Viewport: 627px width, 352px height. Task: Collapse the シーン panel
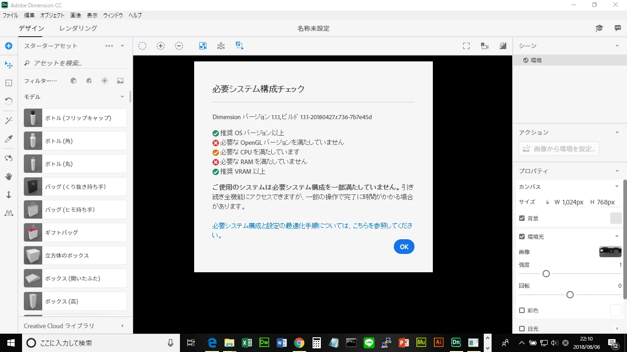(x=617, y=46)
